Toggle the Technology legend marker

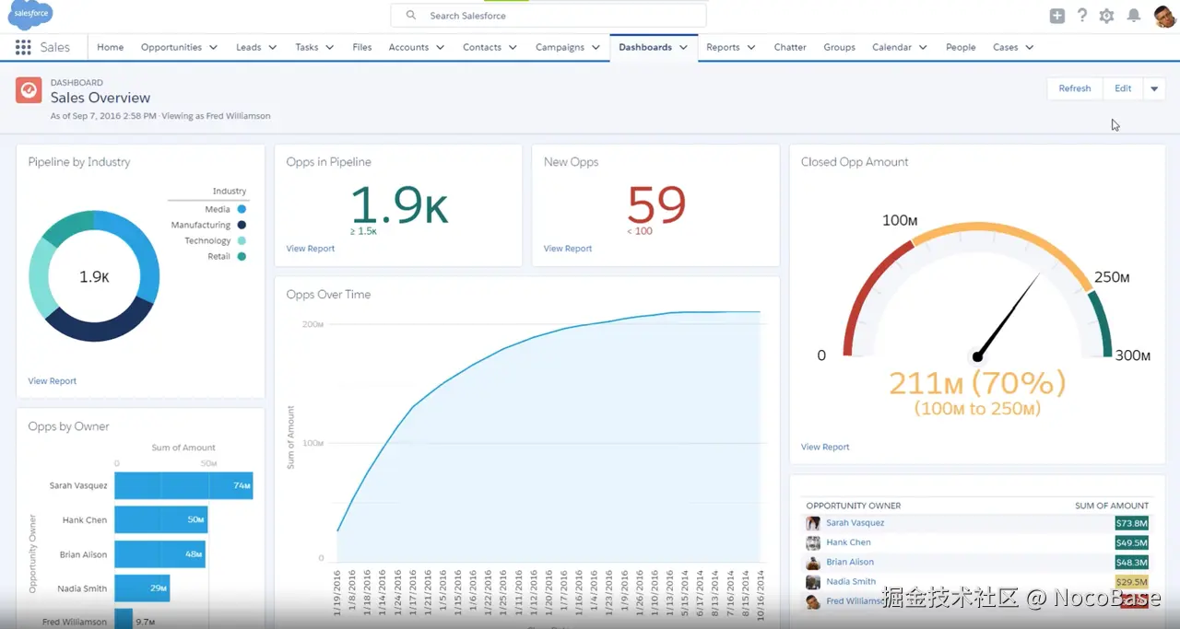(x=240, y=240)
